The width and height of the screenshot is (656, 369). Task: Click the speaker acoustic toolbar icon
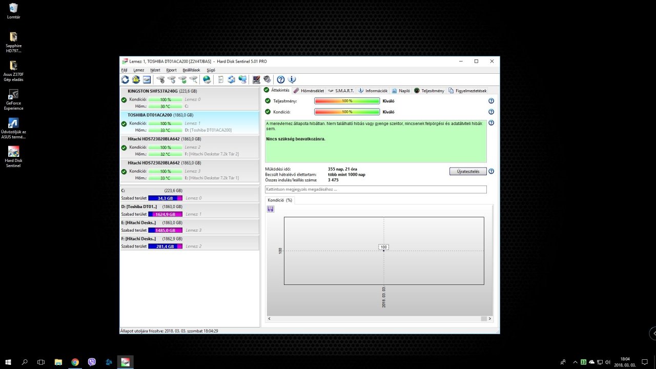pyautogui.click(x=267, y=79)
